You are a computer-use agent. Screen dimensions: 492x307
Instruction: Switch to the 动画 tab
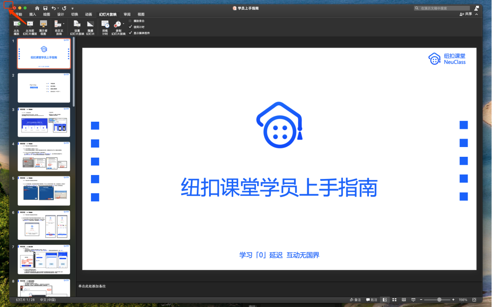[88, 15]
